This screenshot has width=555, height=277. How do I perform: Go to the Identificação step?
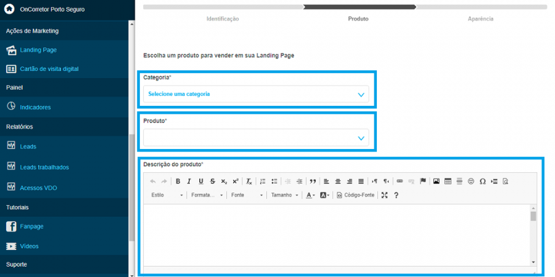coord(223,18)
